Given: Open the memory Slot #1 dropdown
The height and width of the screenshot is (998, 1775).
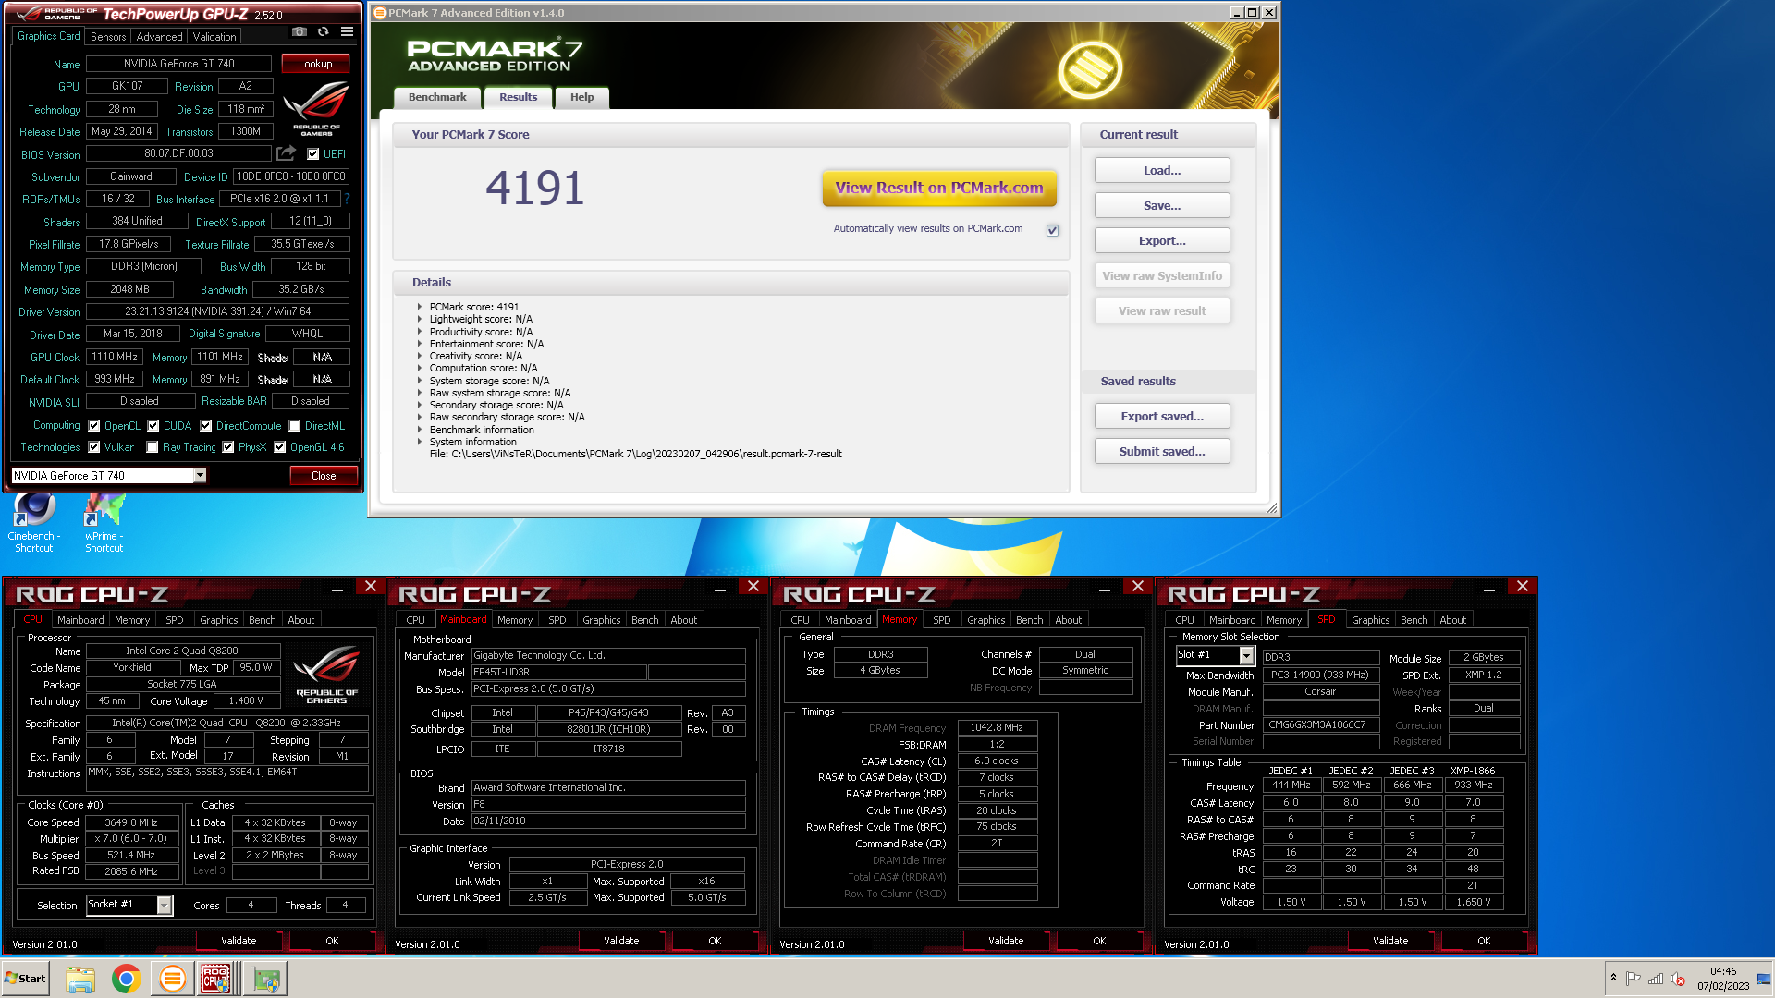Looking at the screenshot, I should point(1246,655).
